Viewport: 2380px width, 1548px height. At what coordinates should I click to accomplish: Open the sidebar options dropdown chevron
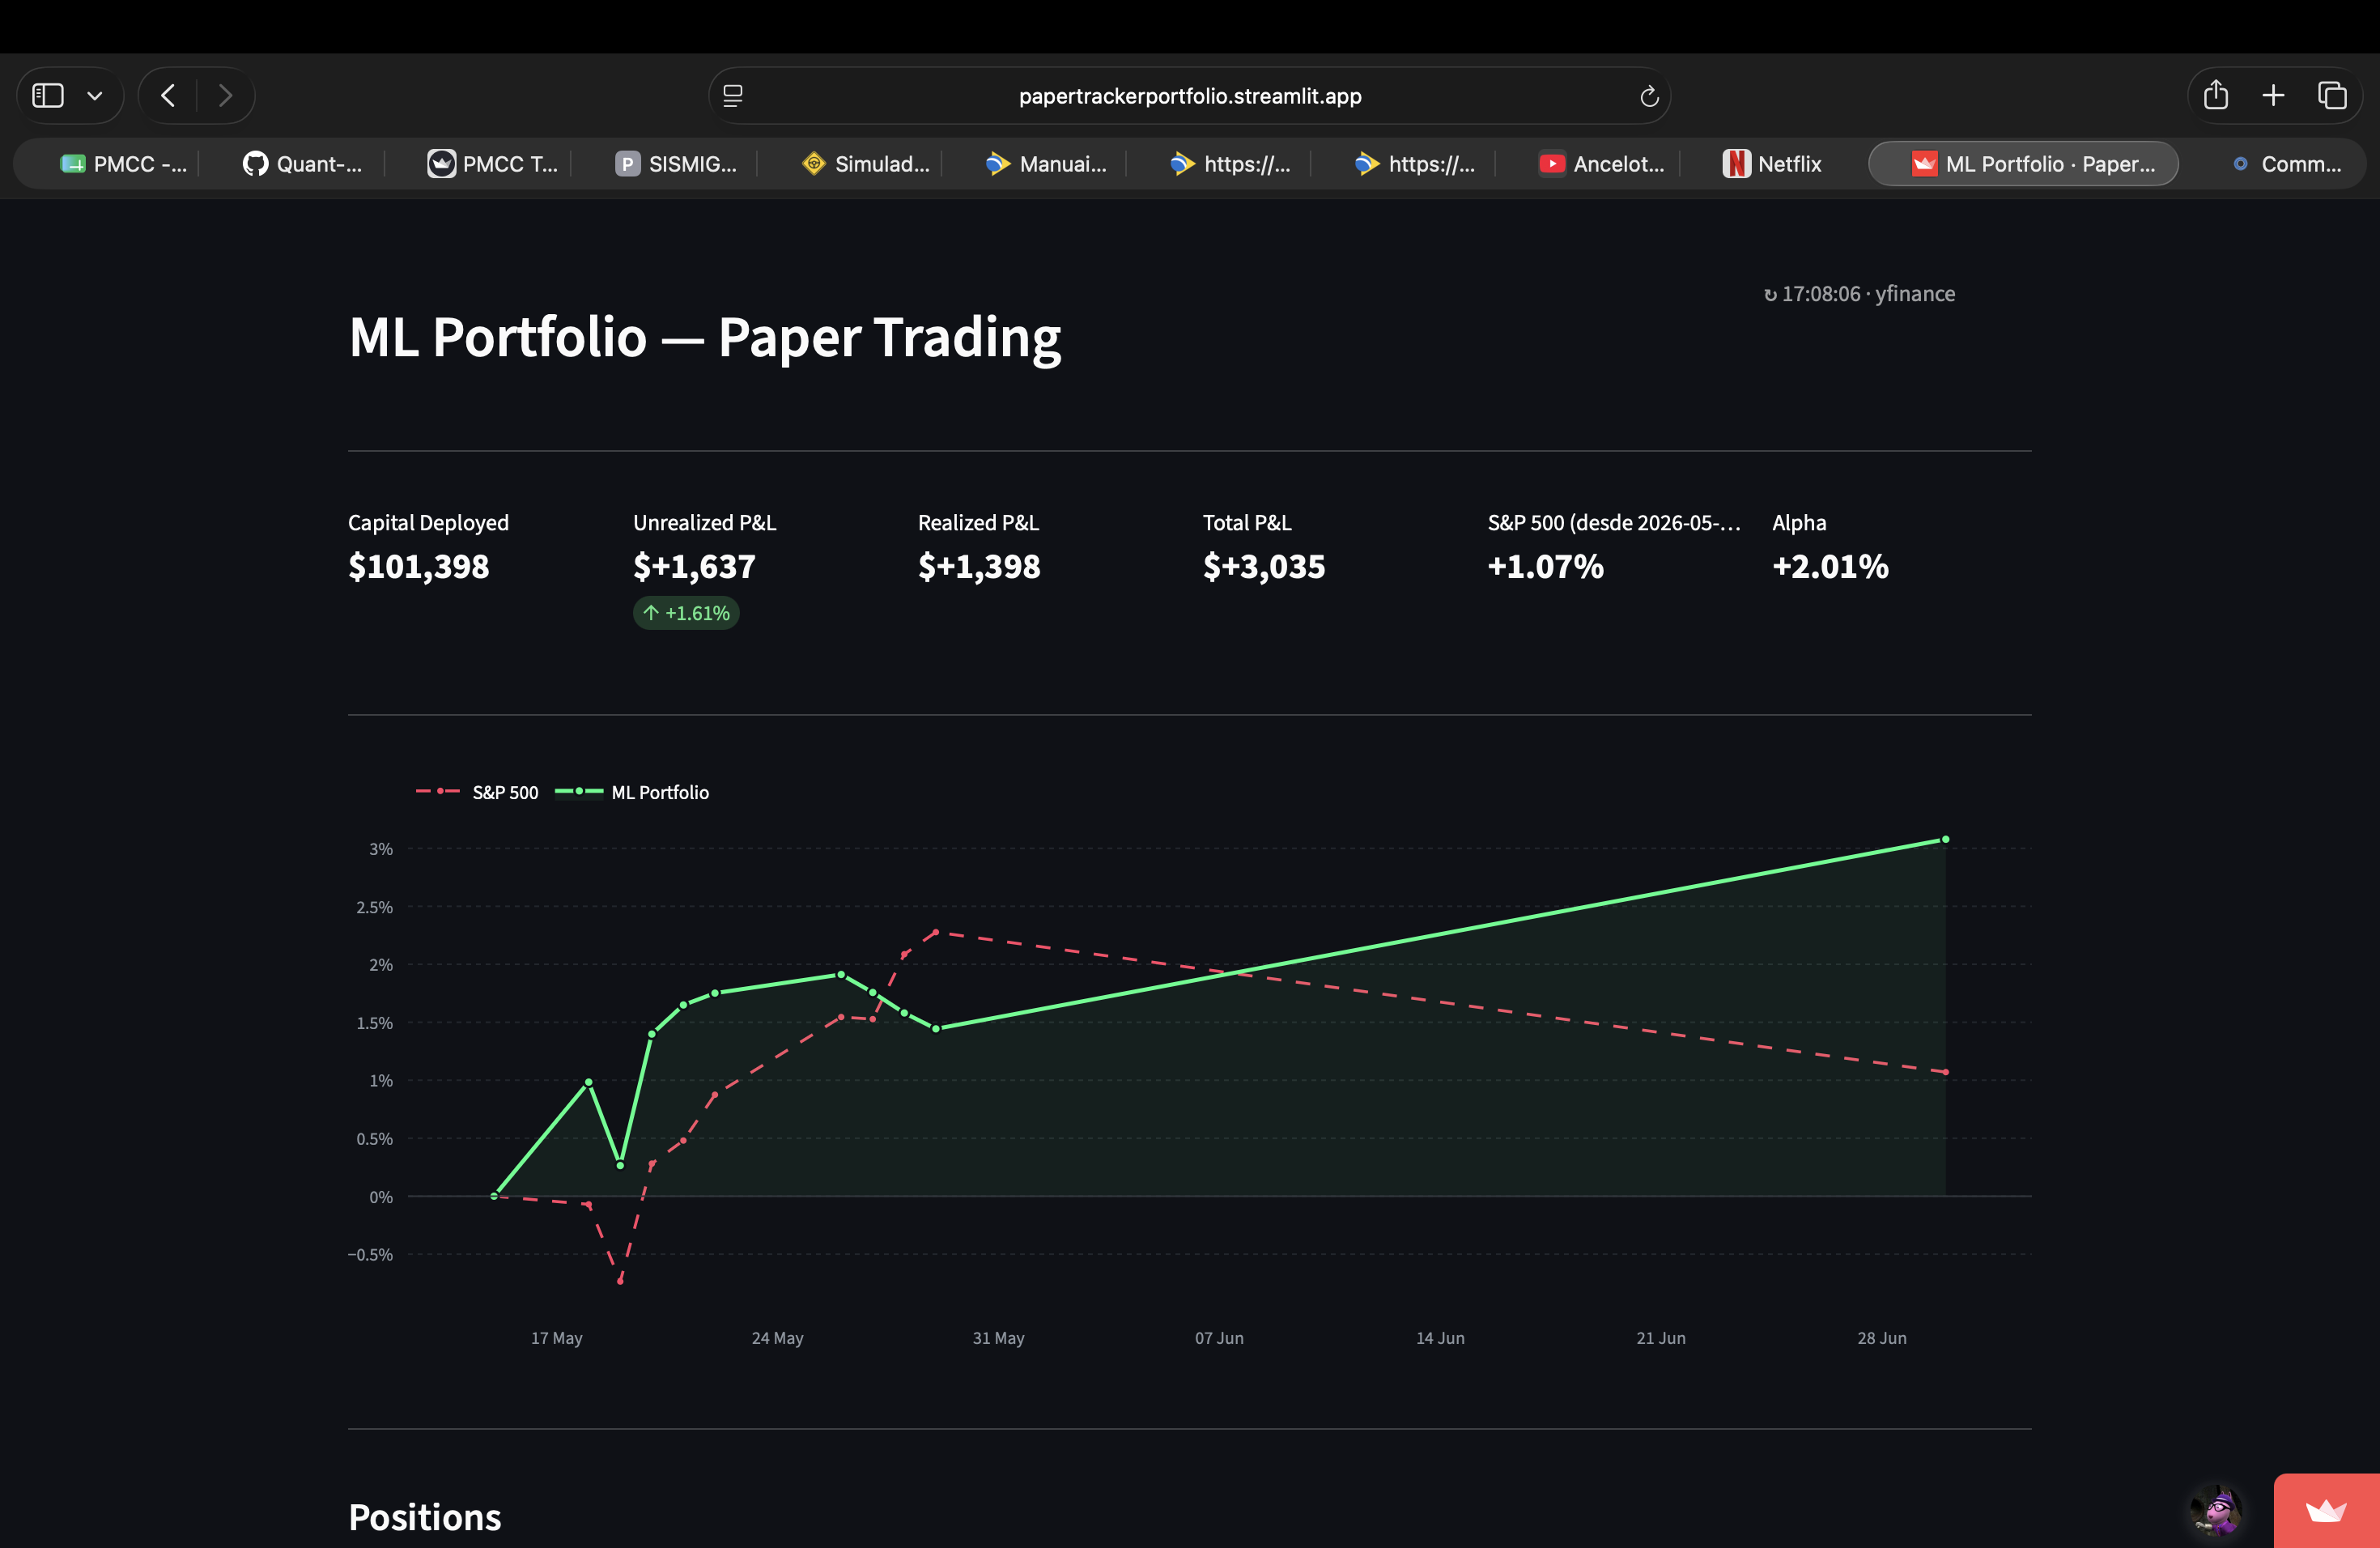tap(95, 96)
